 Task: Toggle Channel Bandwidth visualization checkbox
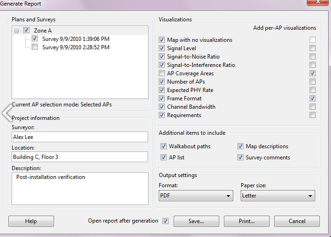(162, 106)
